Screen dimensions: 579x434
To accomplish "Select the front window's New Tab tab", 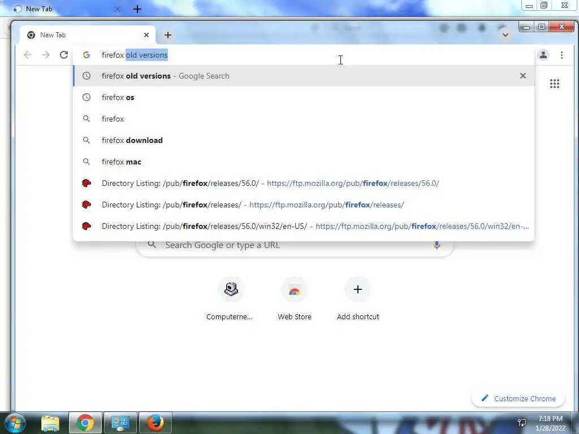I will 88,35.
